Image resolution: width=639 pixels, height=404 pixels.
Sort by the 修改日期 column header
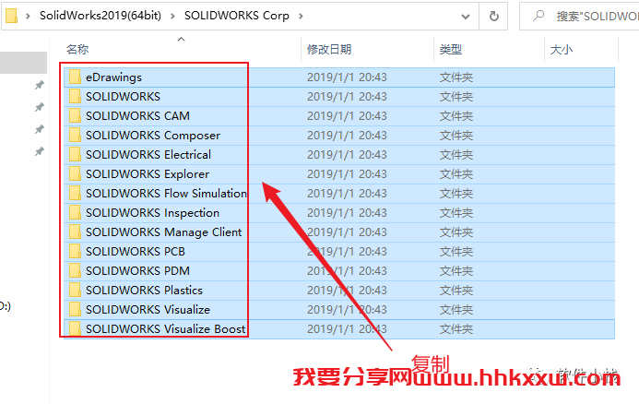point(329,49)
